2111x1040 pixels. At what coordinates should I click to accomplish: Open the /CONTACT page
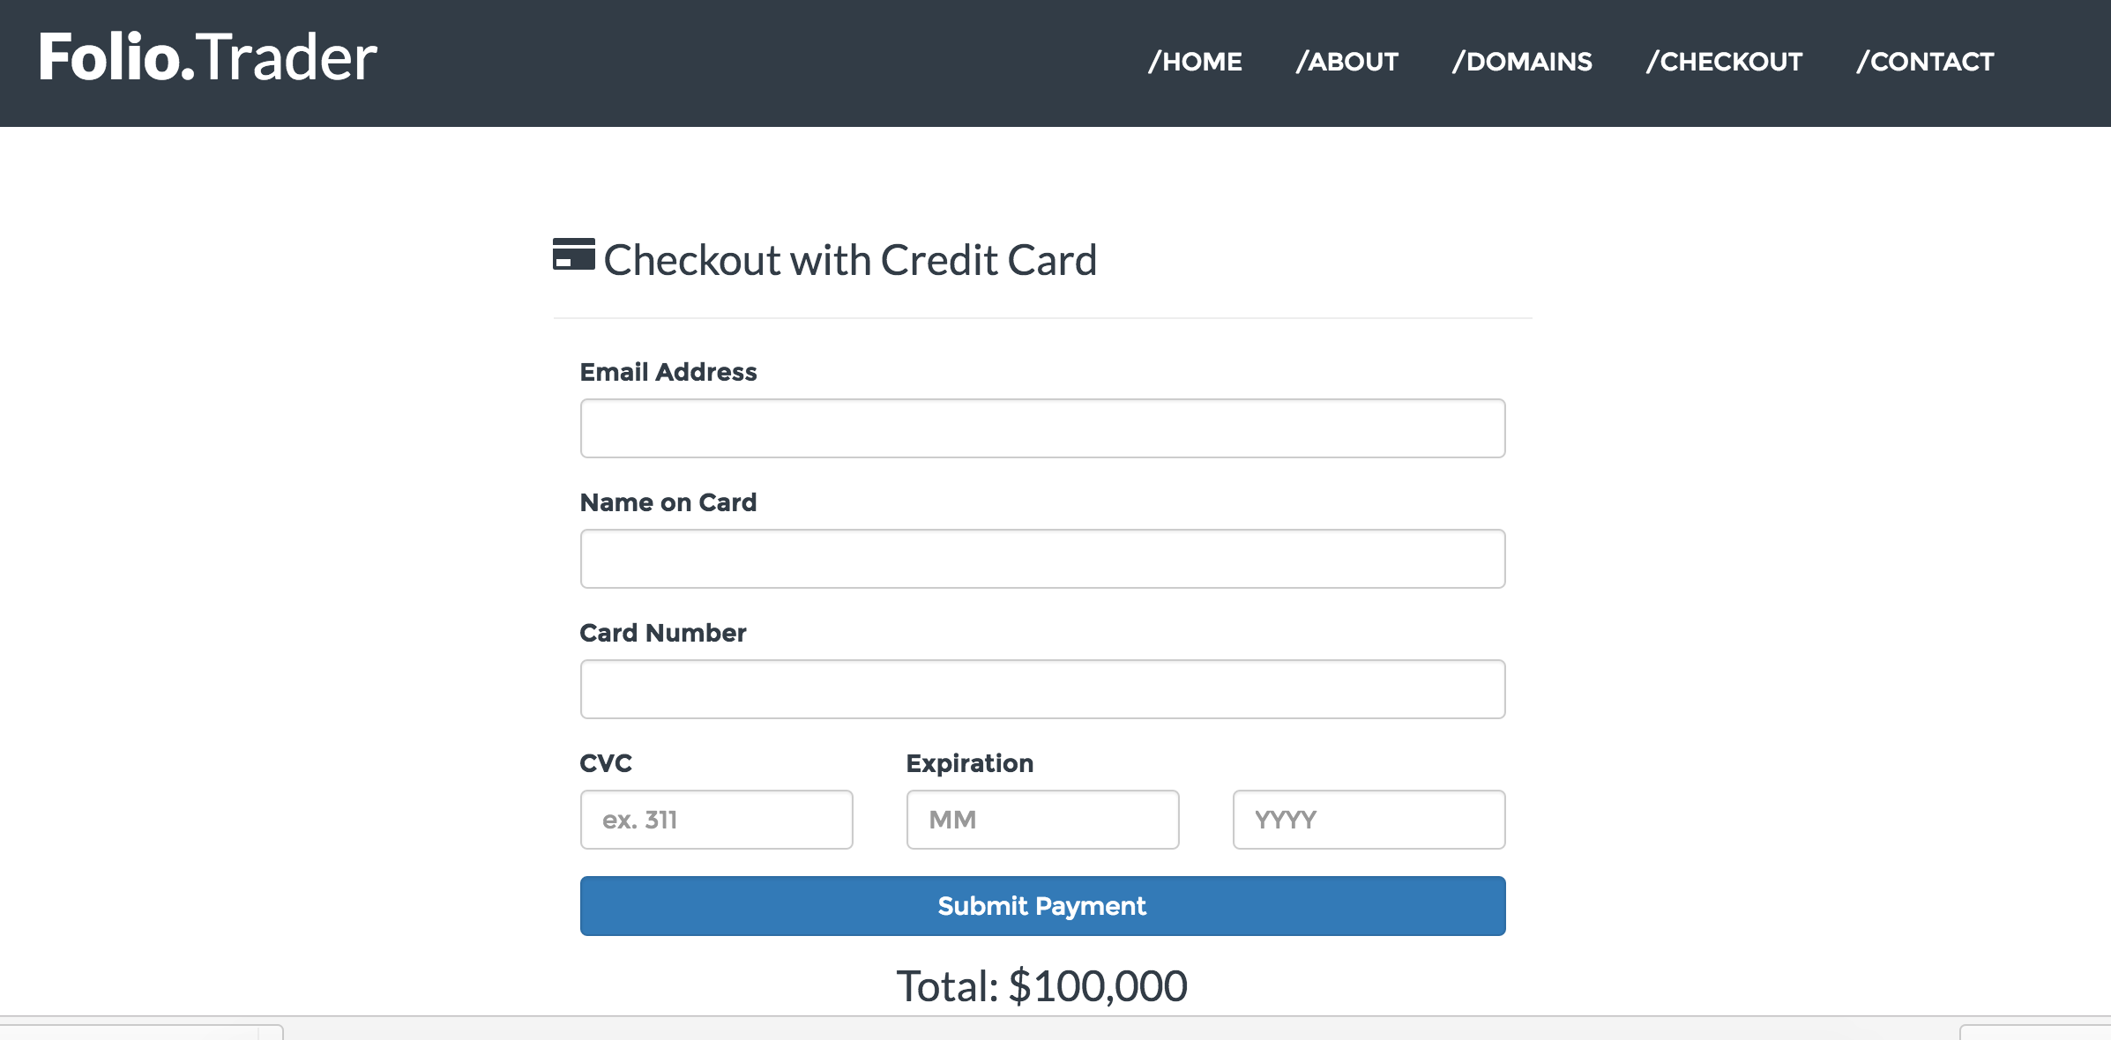[x=1925, y=62]
